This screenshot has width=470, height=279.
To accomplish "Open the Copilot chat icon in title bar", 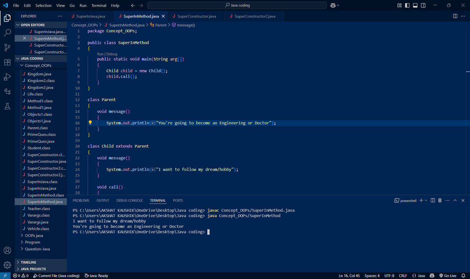I will point(333,5).
